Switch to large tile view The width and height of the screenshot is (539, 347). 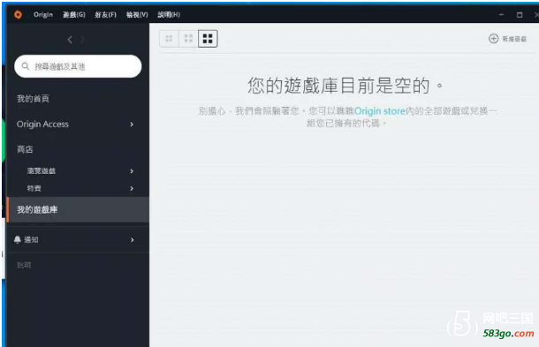pyautogui.click(x=208, y=39)
